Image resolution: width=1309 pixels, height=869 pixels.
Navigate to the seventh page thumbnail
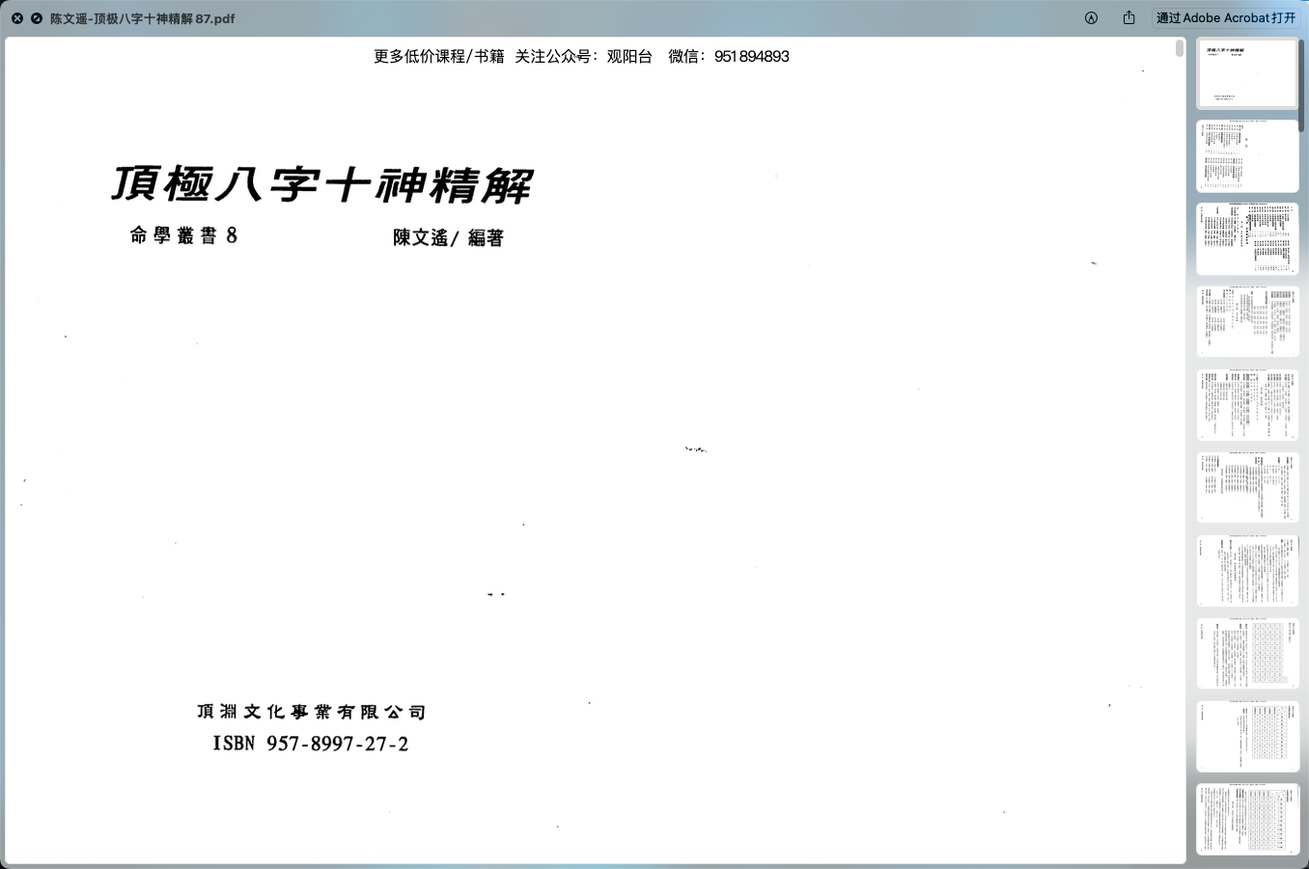point(1247,571)
